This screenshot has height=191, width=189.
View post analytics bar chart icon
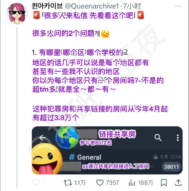coord(132,183)
